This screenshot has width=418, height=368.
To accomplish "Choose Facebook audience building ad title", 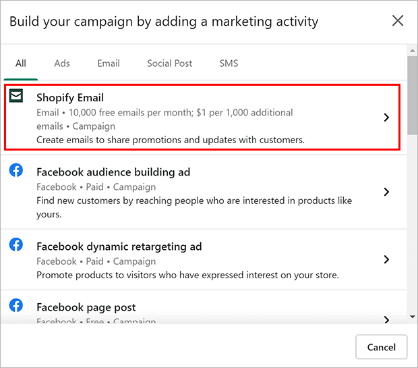I will pos(113,172).
